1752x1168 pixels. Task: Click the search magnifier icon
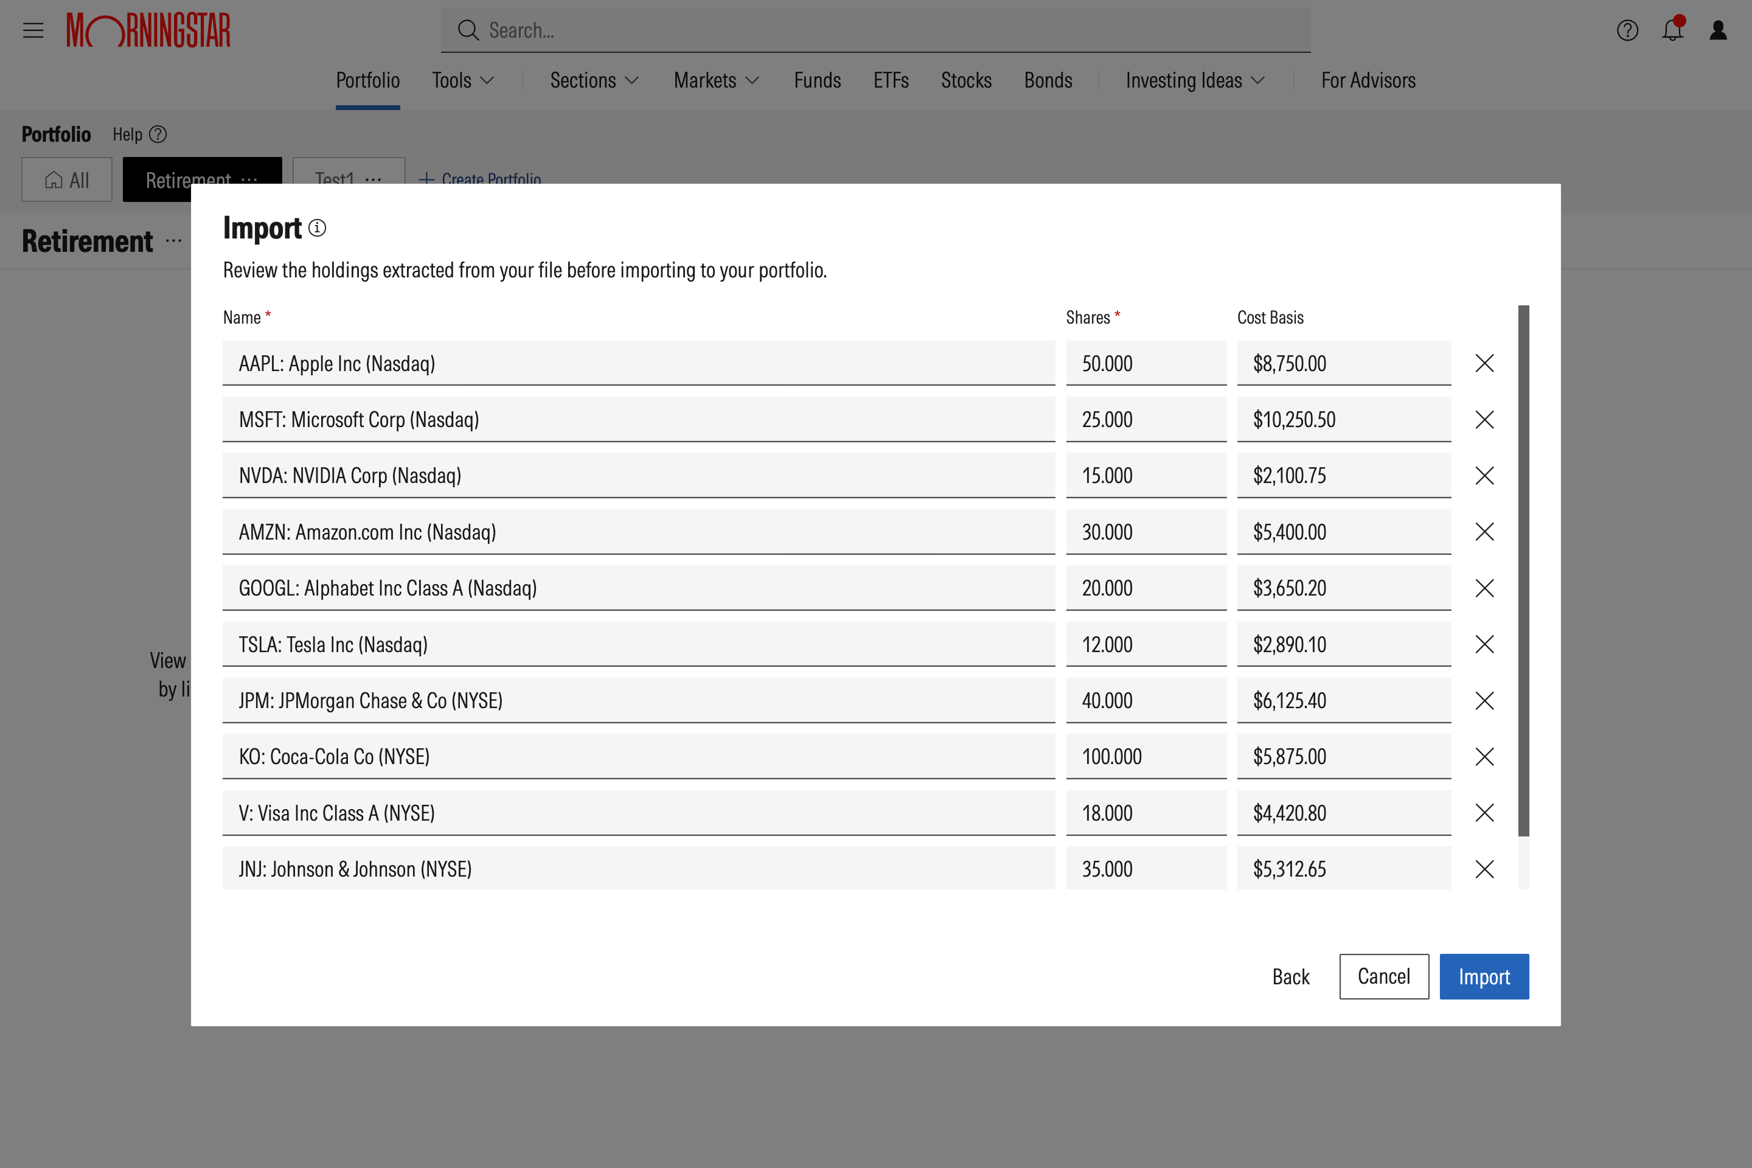[468, 30]
